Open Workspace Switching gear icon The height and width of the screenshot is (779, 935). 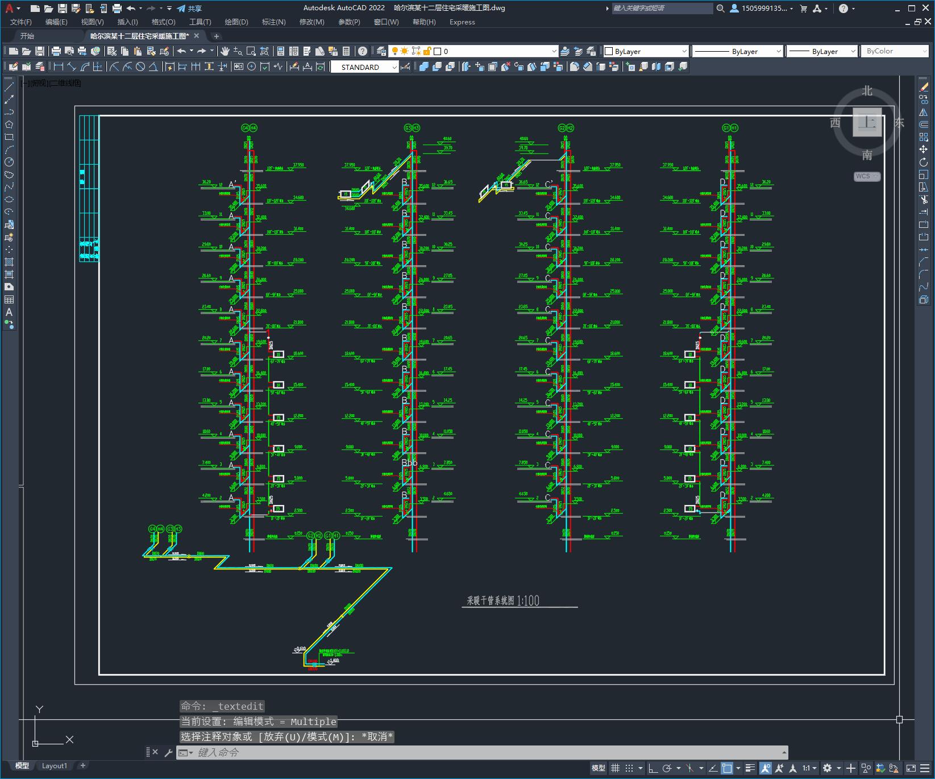pyautogui.click(x=828, y=768)
